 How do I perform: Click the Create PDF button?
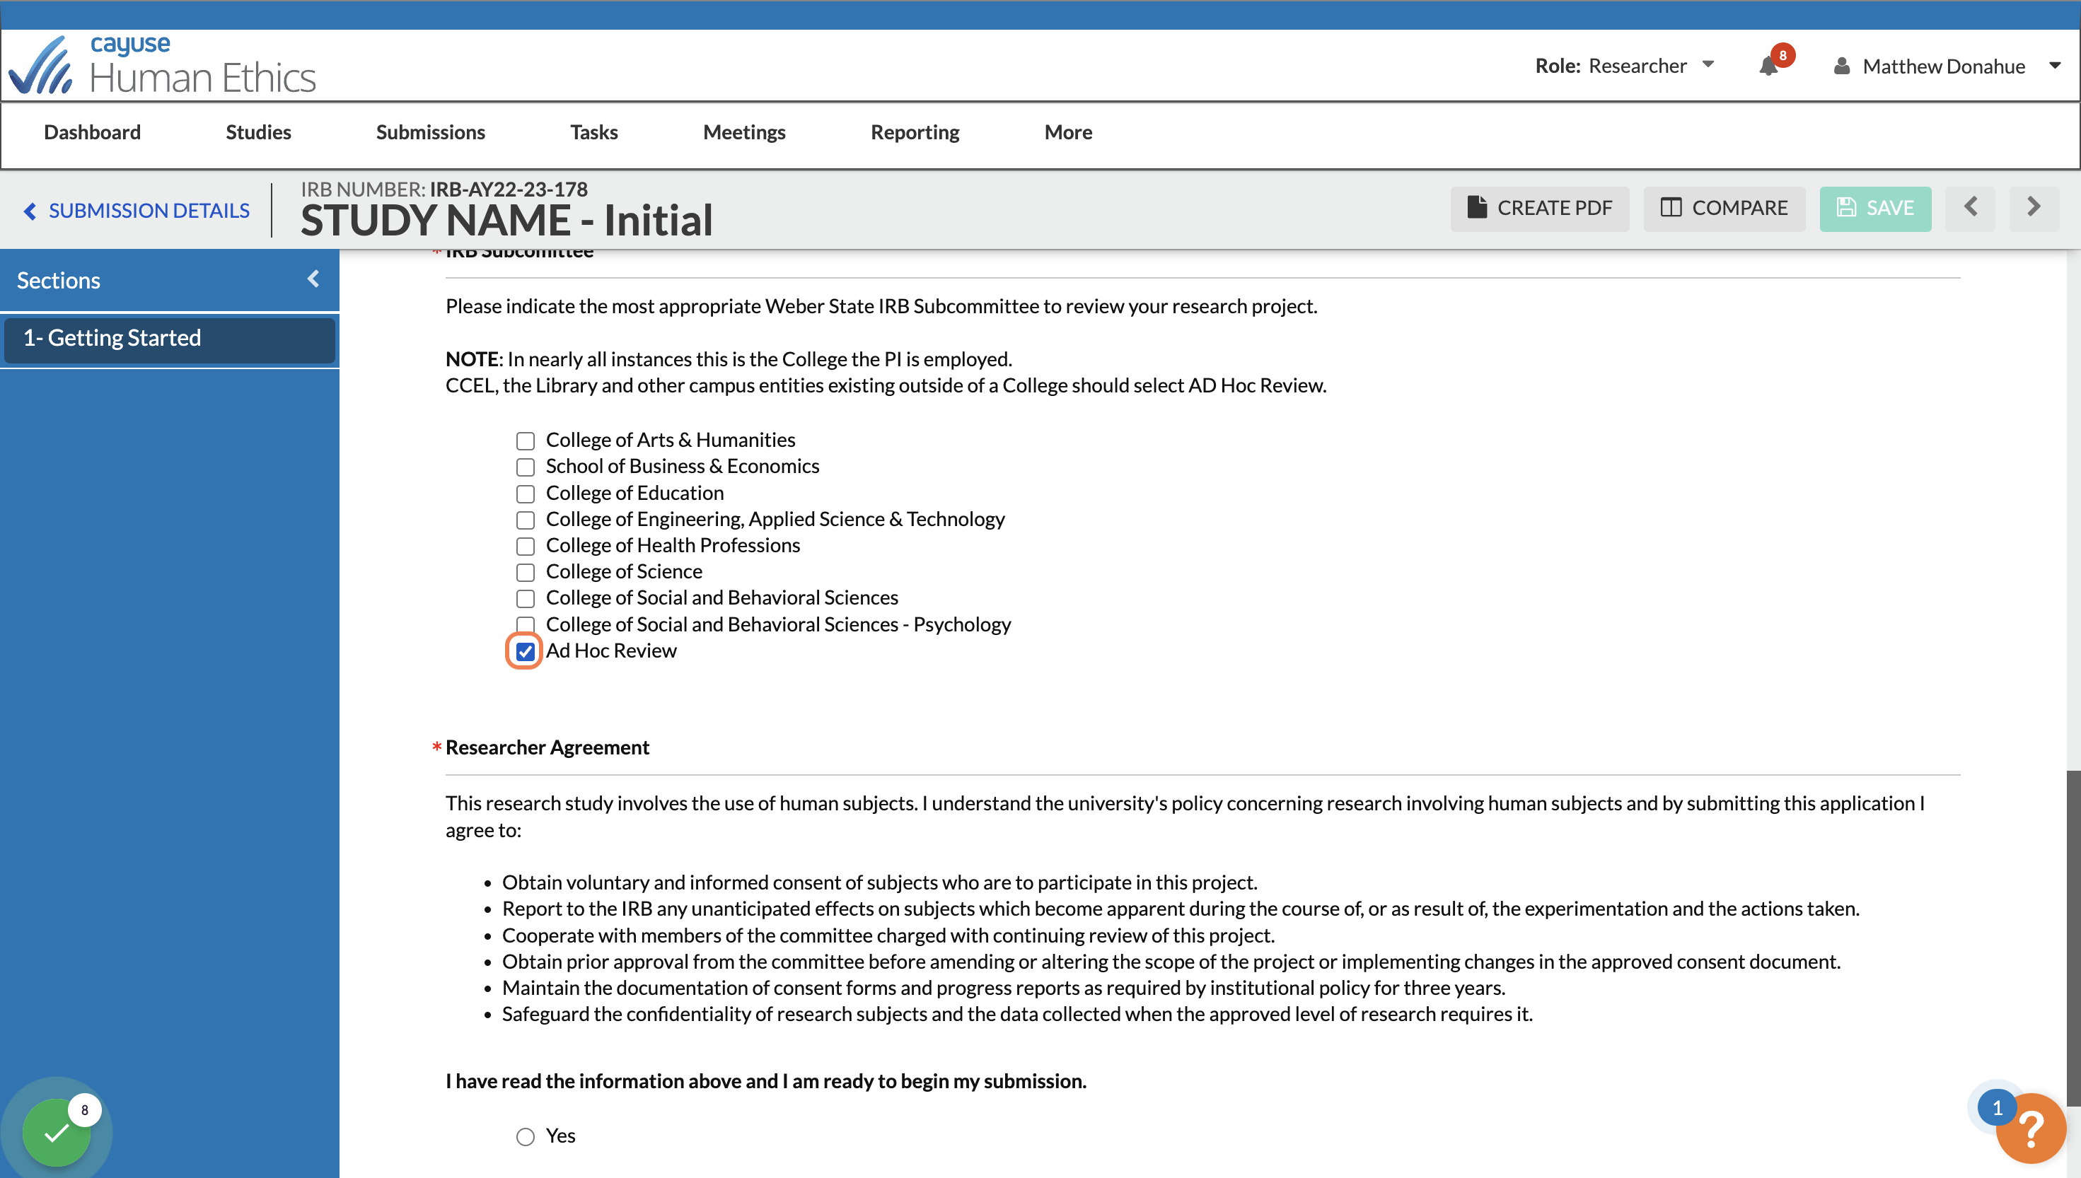1539,208
